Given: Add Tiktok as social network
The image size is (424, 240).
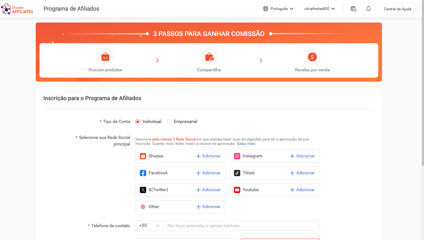Looking at the screenshot, I should [x=302, y=173].
